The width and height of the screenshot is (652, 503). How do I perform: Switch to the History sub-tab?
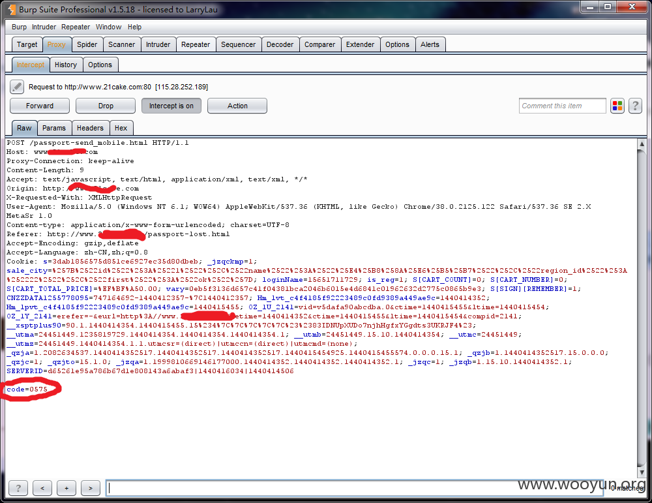(x=66, y=65)
